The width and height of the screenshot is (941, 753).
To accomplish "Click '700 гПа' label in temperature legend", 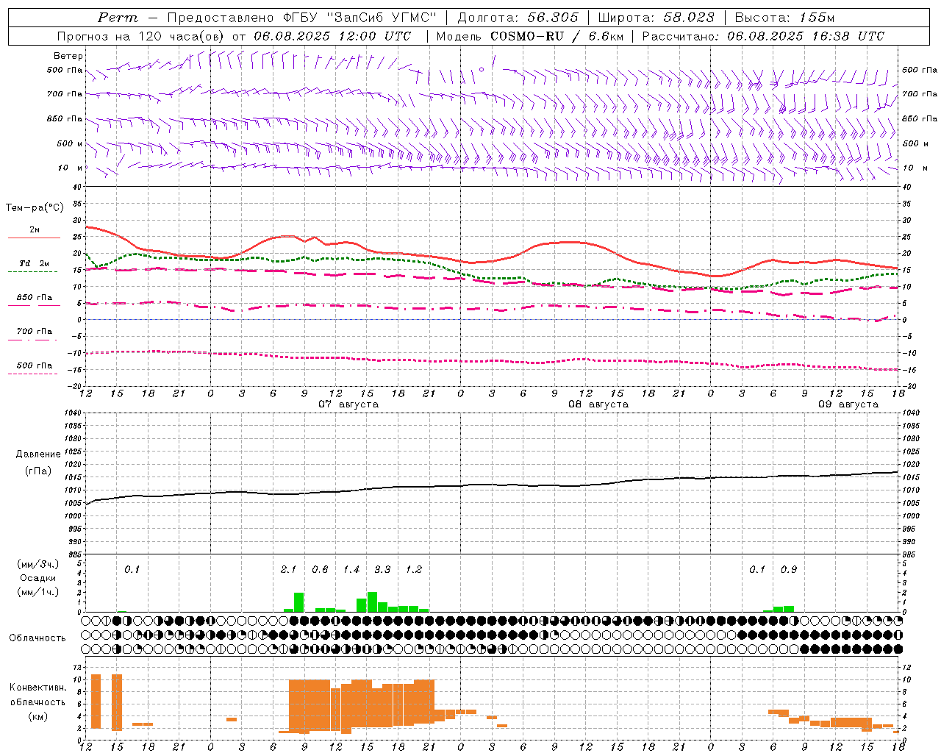I will coord(34,332).
